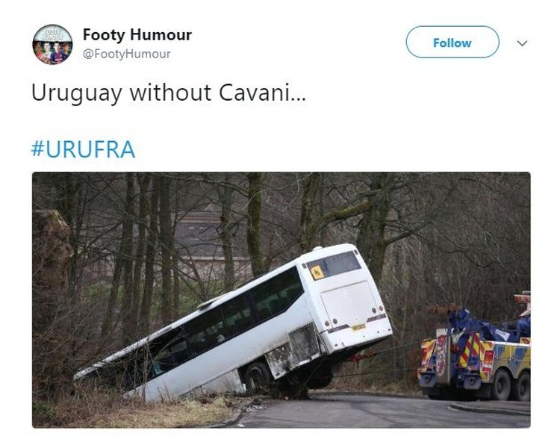Click the bus rear license plate
560x439 pixels.
tap(358, 327)
